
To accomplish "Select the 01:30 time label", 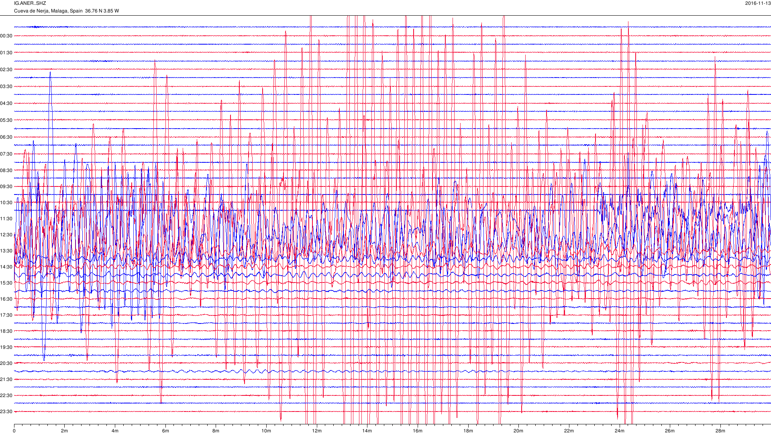I will click(6, 53).
